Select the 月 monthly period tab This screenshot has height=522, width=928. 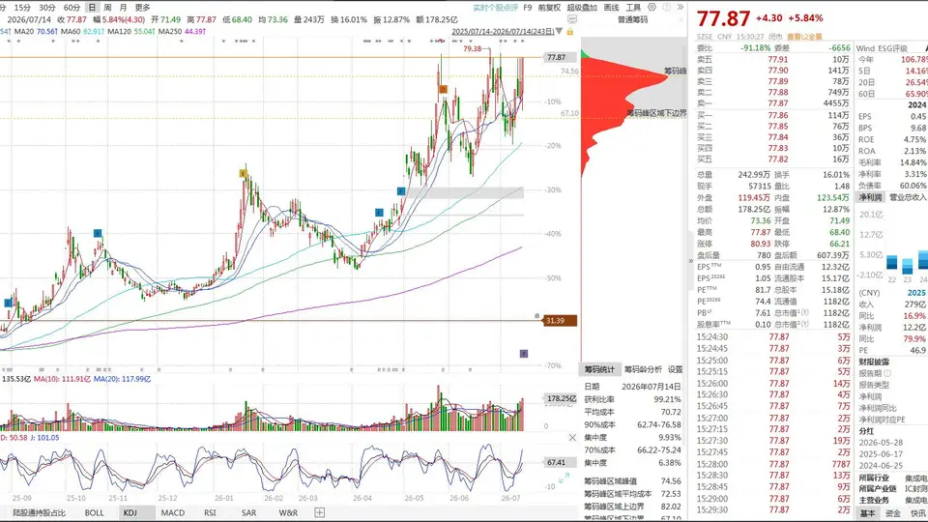pyautogui.click(x=123, y=8)
